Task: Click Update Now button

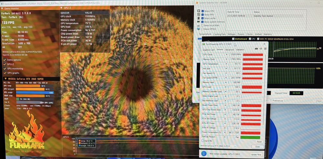Action: 256,154
